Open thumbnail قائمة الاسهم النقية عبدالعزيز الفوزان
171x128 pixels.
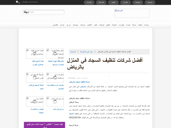coord(35,54)
